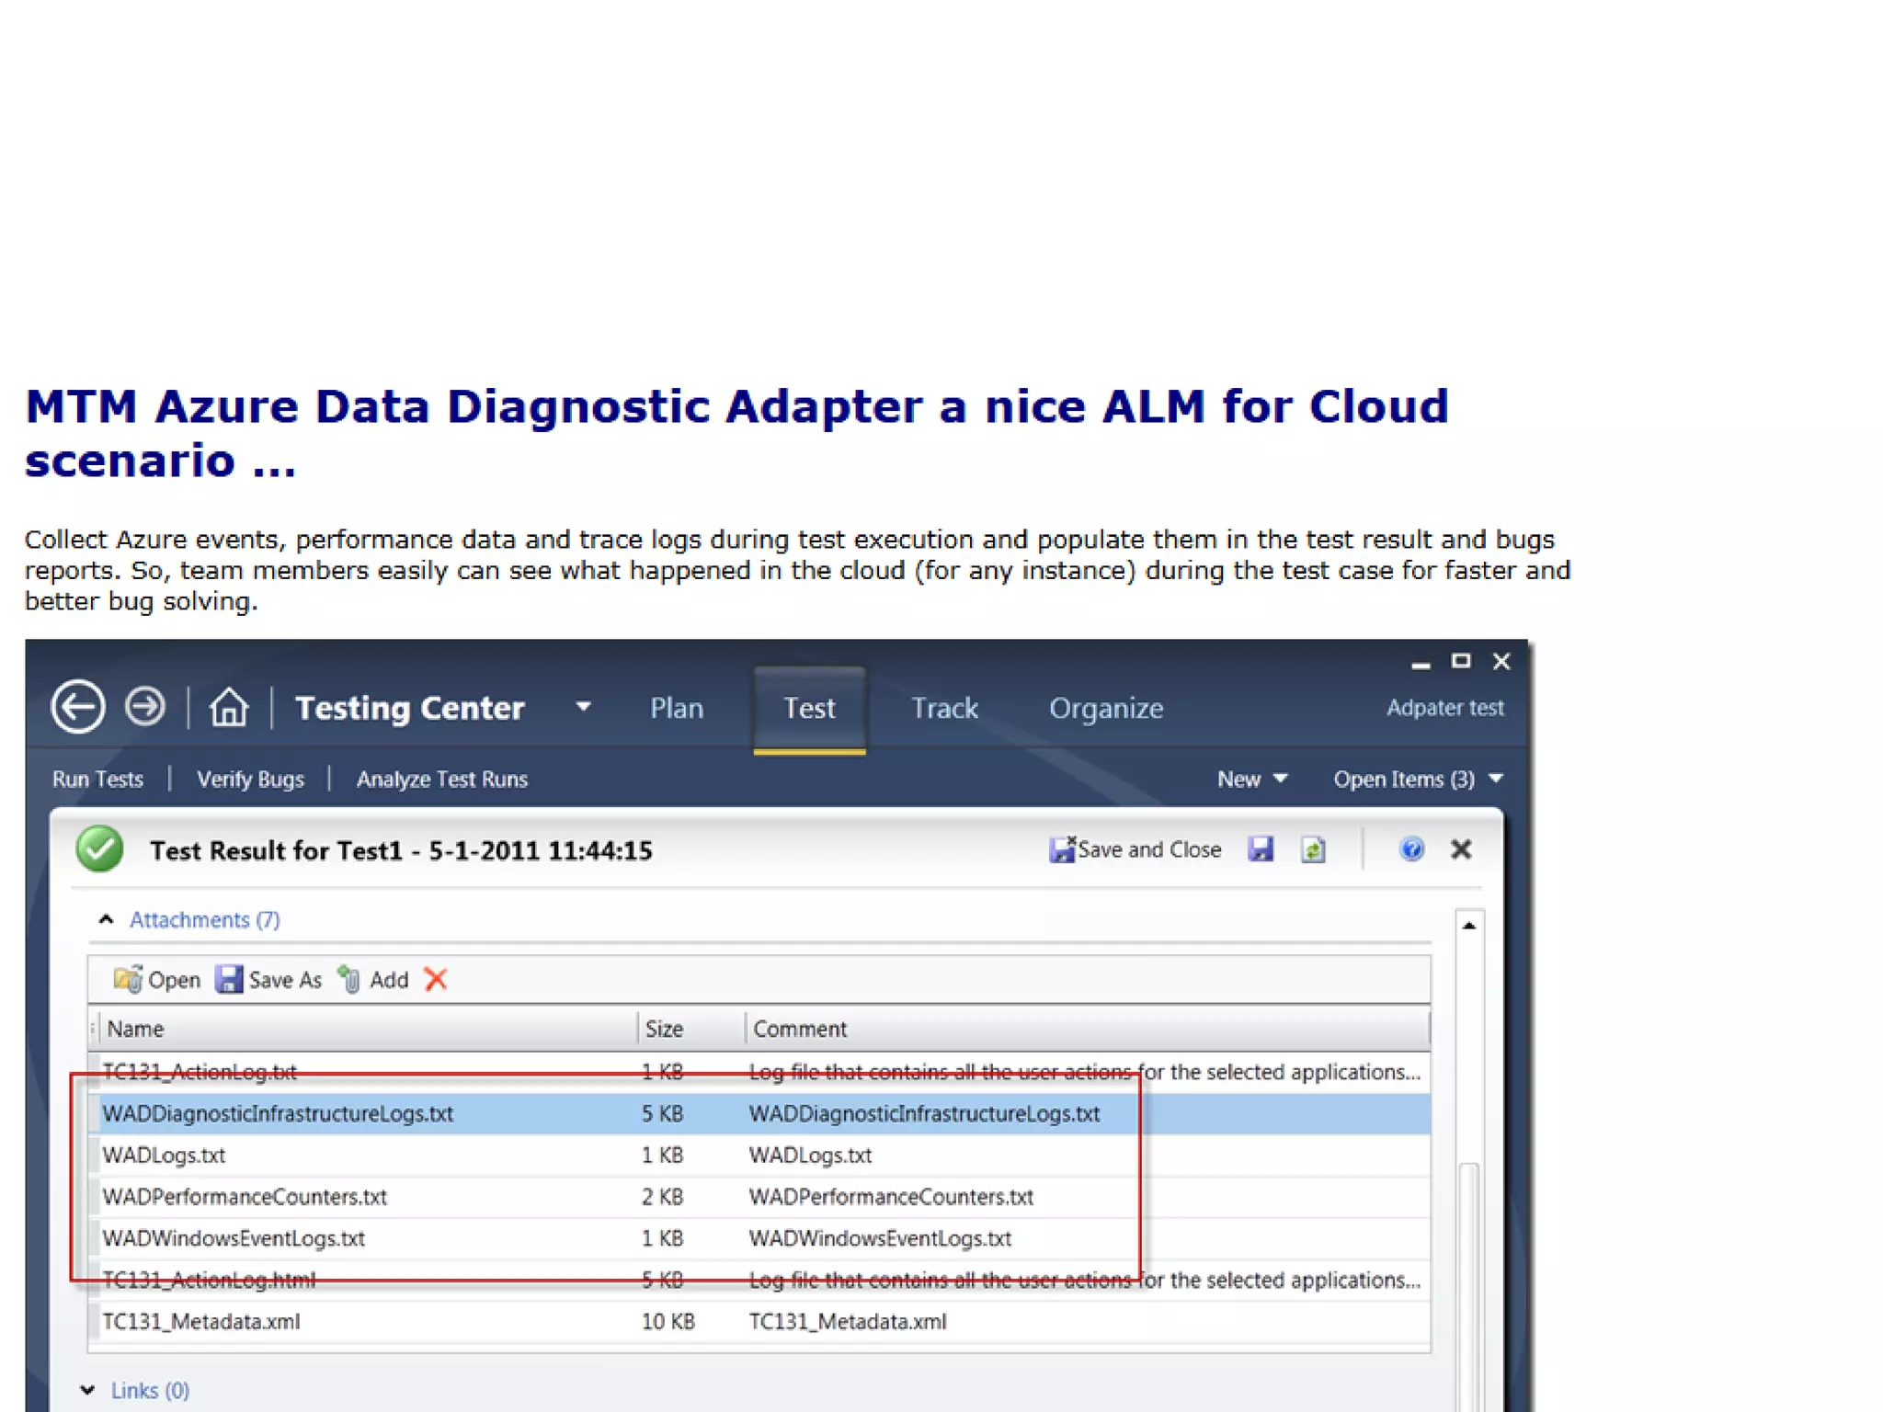Close the test result panel

click(1461, 849)
